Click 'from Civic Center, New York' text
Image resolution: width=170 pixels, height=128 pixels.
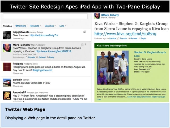click(x=24, y=54)
